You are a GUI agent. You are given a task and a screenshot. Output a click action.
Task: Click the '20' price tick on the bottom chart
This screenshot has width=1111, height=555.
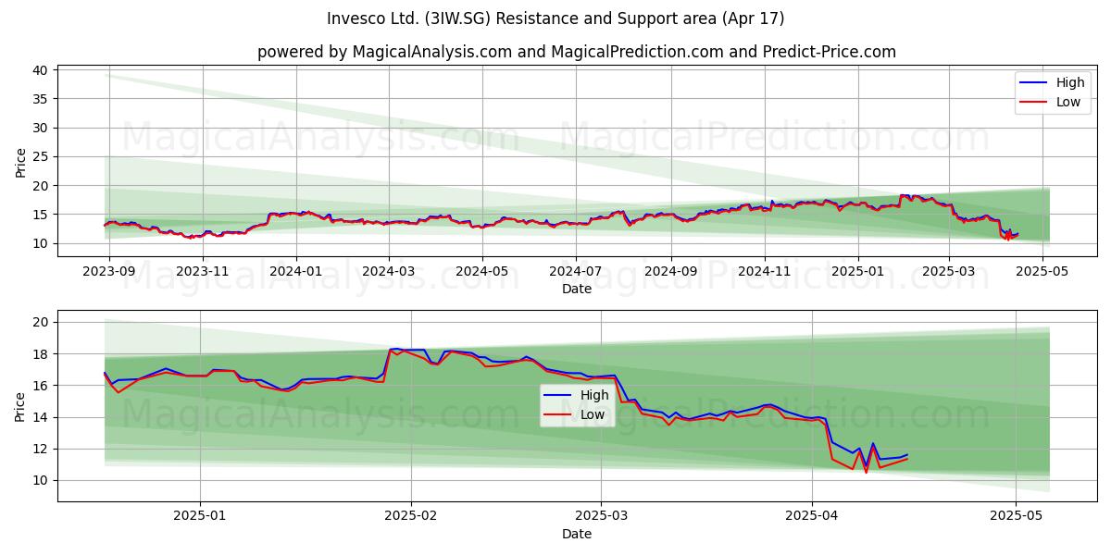coord(40,322)
